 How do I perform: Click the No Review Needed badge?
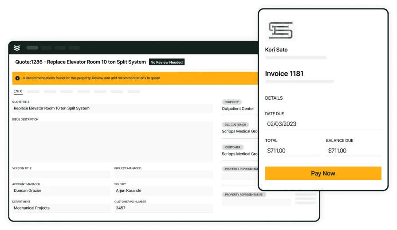[x=166, y=62]
